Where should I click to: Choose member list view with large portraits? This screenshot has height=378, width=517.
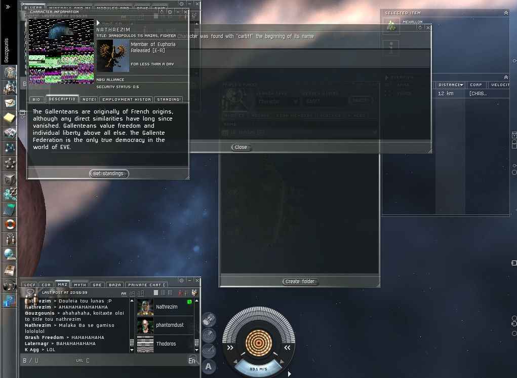point(170,292)
